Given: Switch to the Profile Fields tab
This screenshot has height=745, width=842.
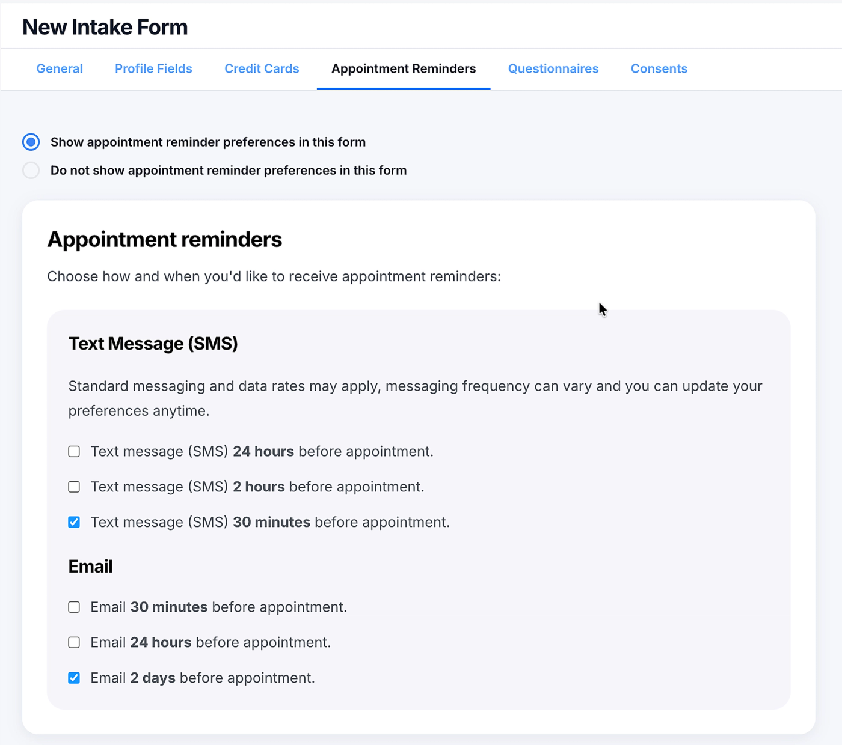Looking at the screenshot, I should pyautogui.click(x=153, y=69).
